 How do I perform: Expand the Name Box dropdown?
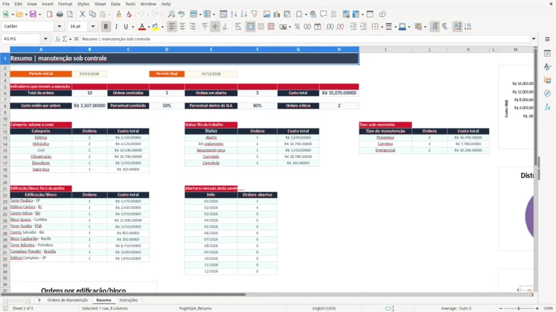pyautogui.click(x=46, y=38)
